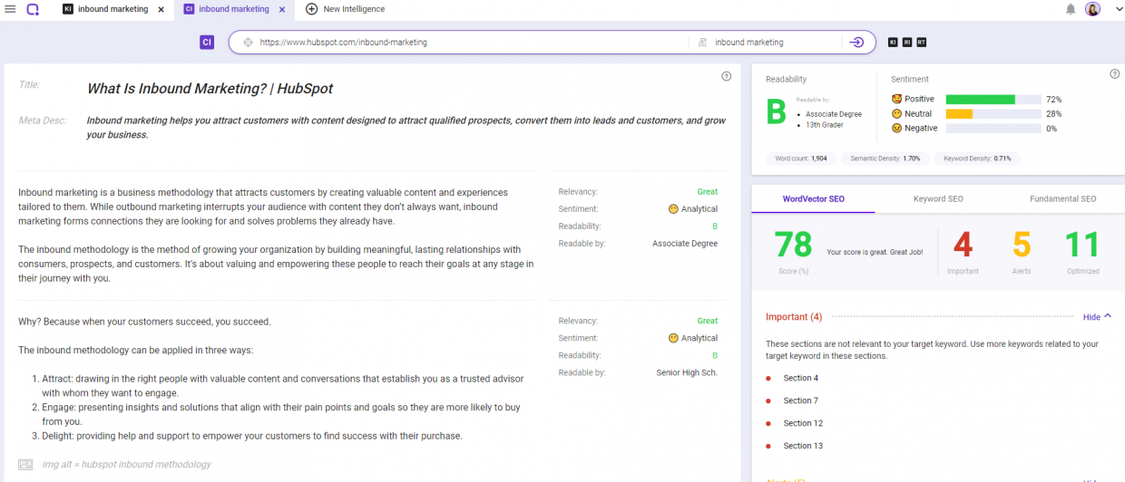Image resolution: width=1125 pixels, height=482 pixels.
Task: Open help for the title section
Action: click(727, 76)
